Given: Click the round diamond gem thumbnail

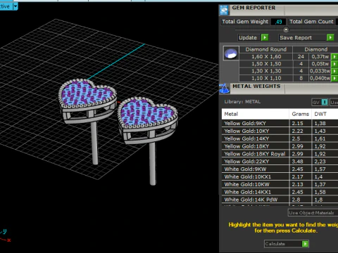Looking at the screenshot, I should (231, 53).
